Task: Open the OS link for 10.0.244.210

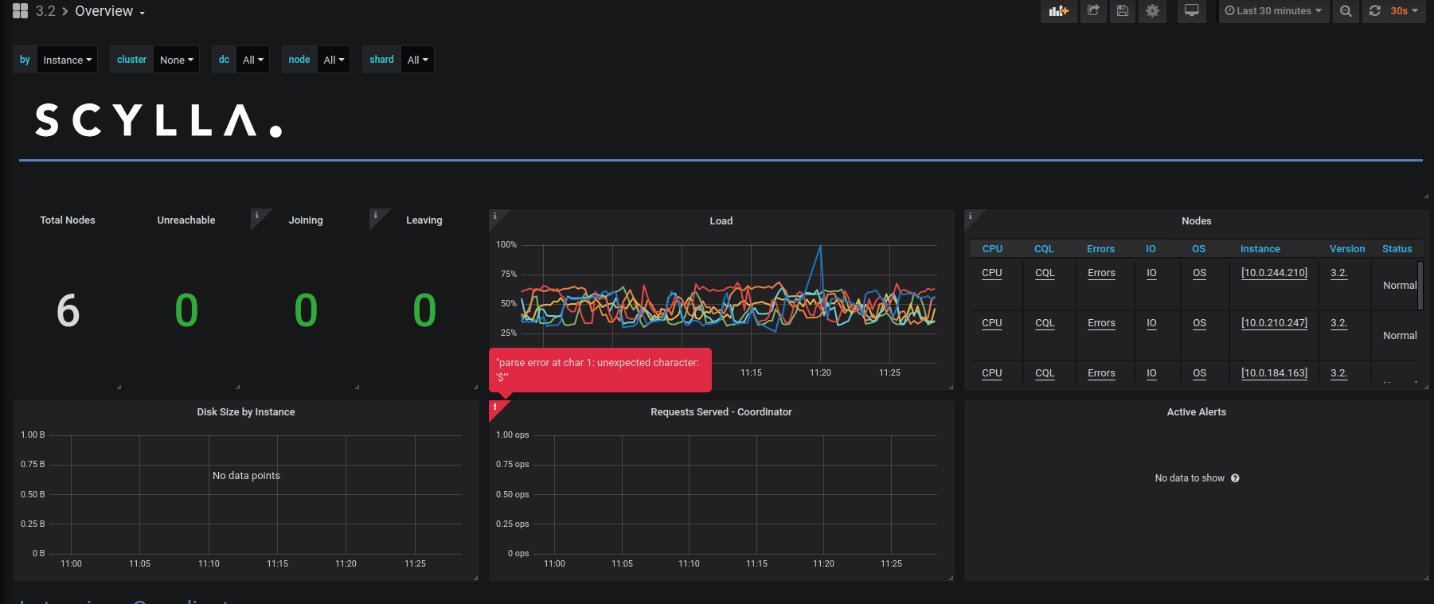Action: point(1200,273)
